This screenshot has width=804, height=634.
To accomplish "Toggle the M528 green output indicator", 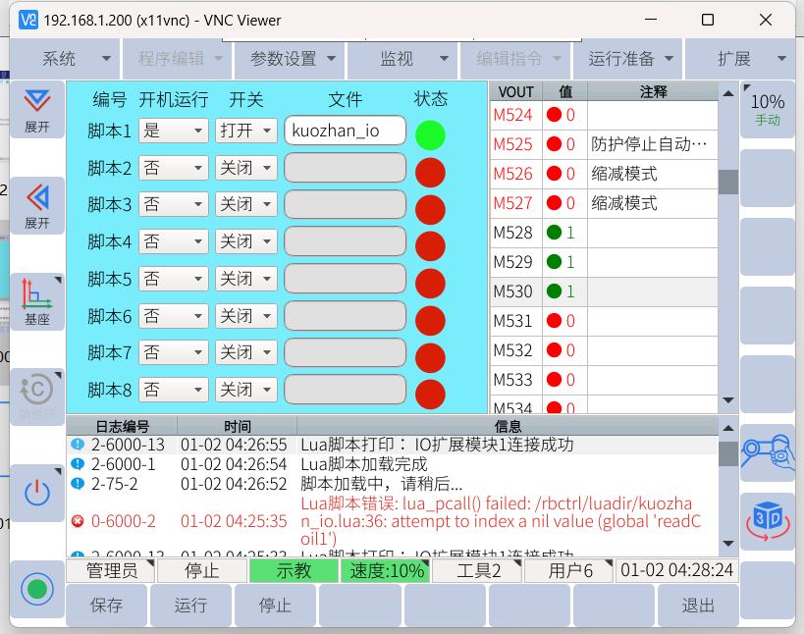I will tap(555, 233).
